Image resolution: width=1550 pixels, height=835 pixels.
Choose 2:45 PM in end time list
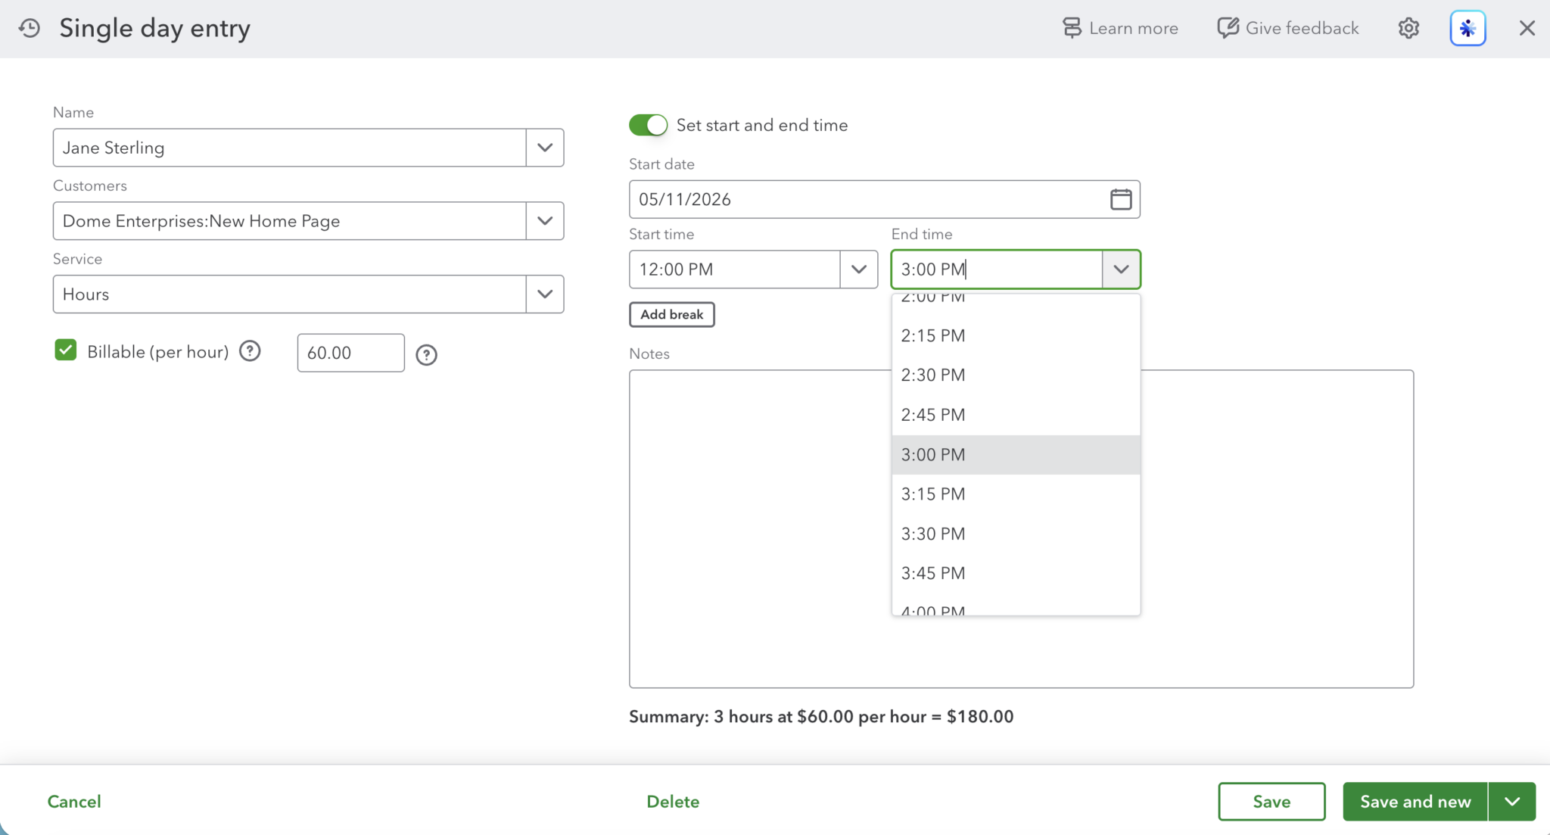(x=1016, y=415)
